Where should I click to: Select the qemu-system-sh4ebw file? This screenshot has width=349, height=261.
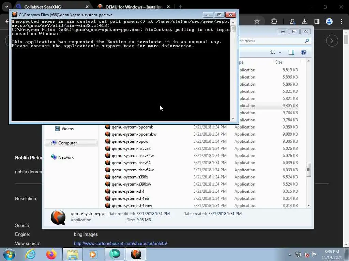point(132,206)
